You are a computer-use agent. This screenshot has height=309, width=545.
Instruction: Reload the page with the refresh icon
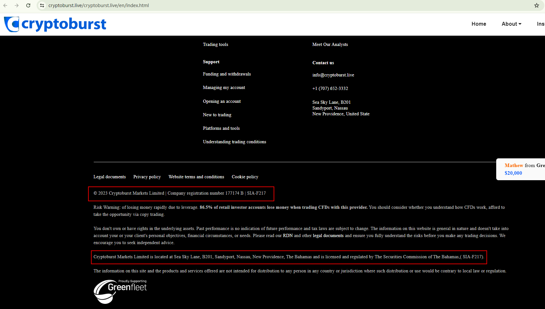(x=28, y=5)
